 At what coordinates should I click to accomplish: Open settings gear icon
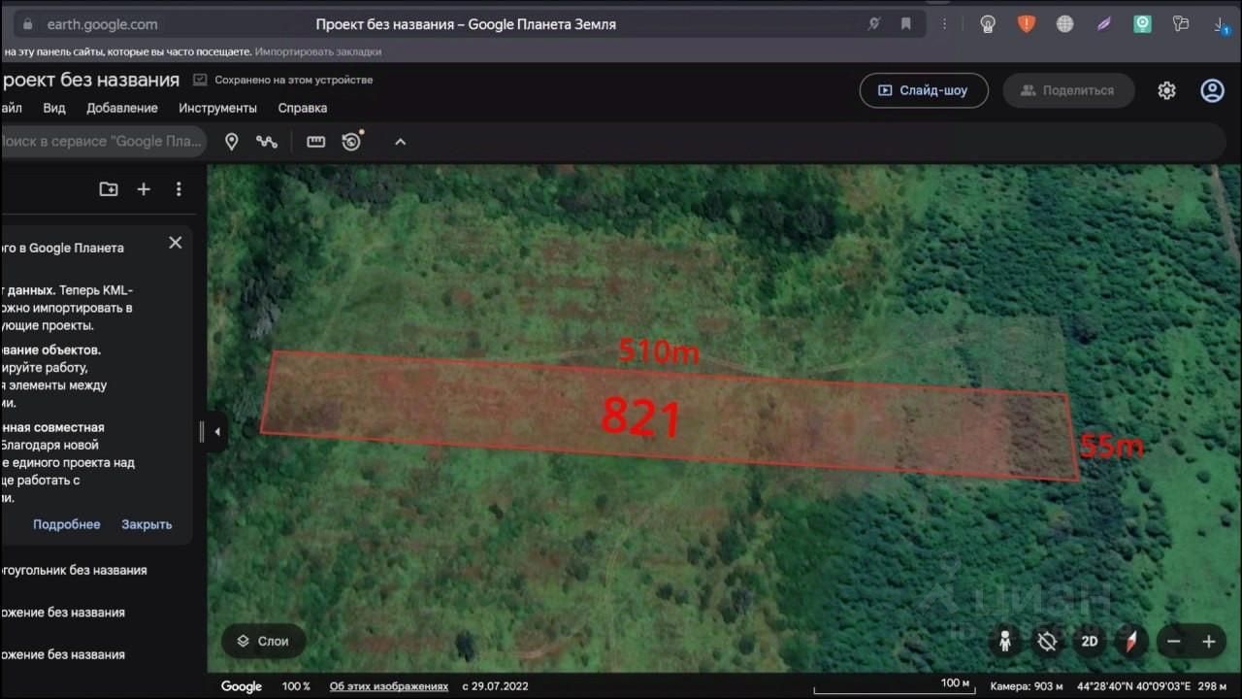tap(1166, 90)
